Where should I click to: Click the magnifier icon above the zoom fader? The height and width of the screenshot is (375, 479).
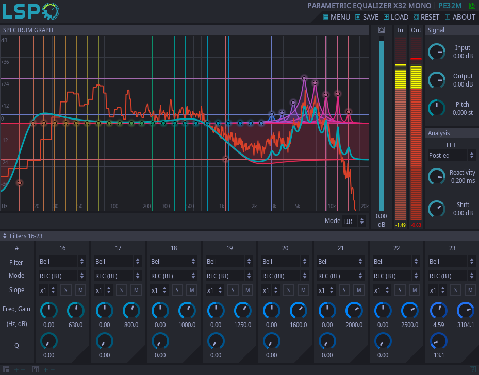point(381,30)
